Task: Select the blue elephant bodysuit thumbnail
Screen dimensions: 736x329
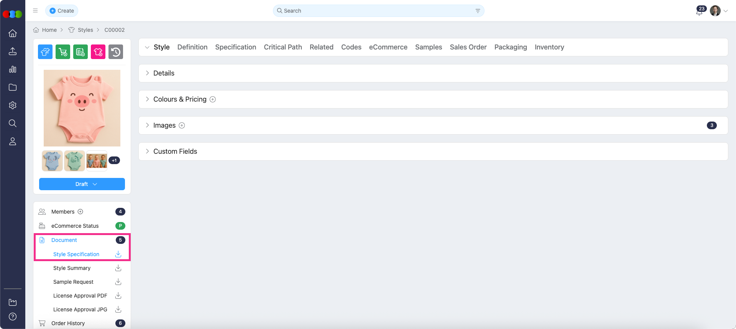Action: [x=52, y=161]
